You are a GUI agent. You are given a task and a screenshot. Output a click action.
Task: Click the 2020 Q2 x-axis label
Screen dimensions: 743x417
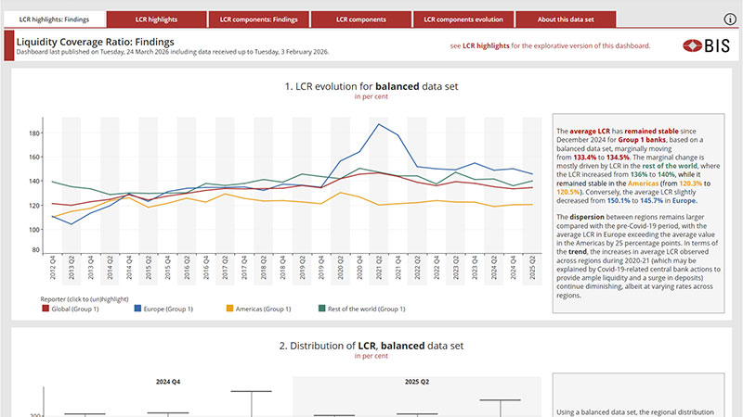340,268
